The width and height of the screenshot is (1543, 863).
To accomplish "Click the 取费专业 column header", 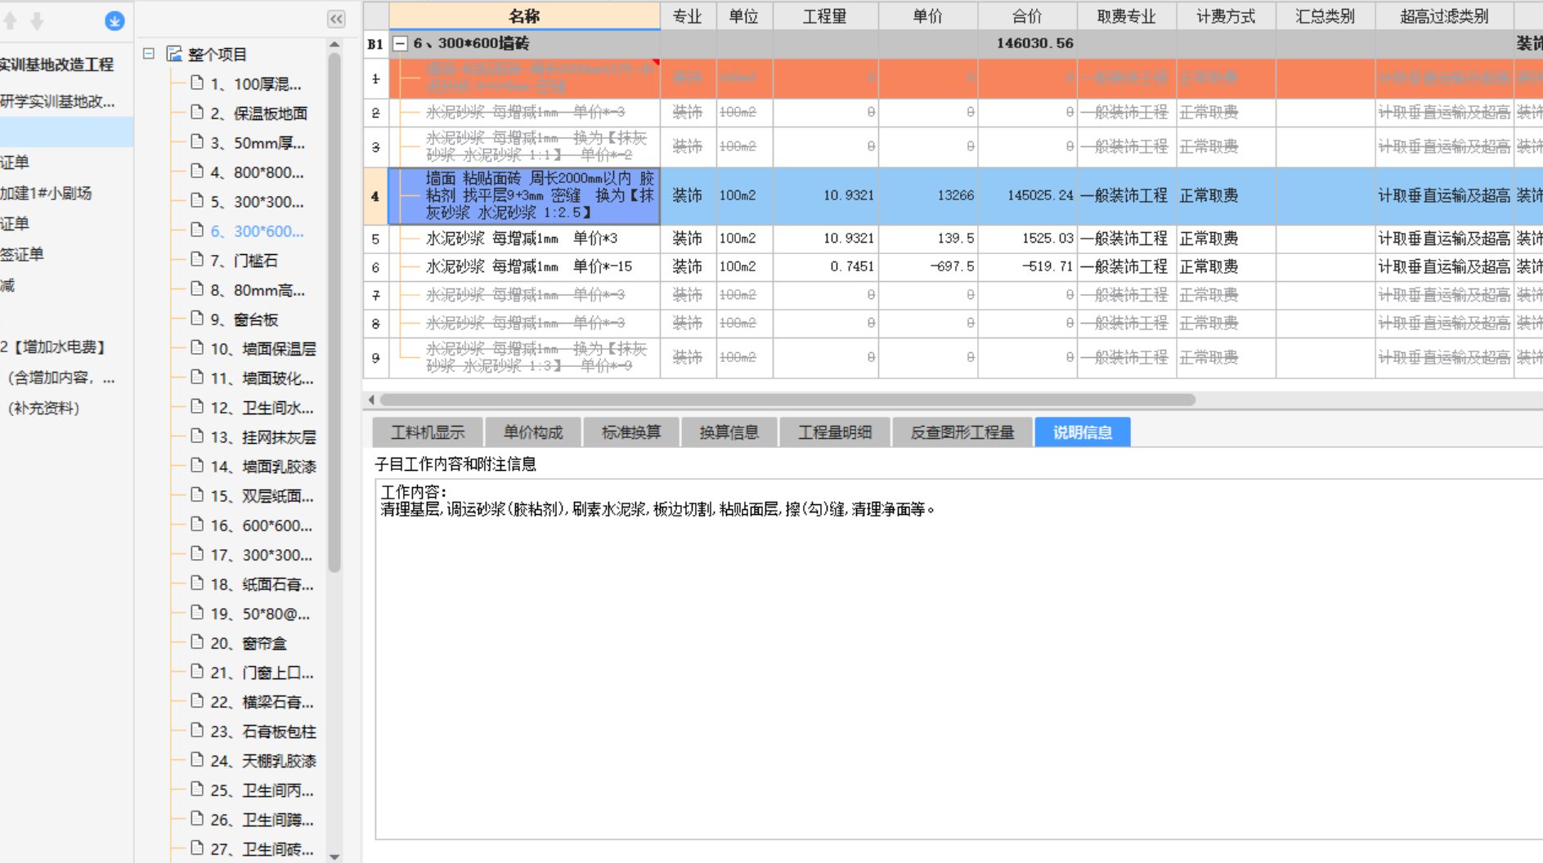I will (1127, 16).
